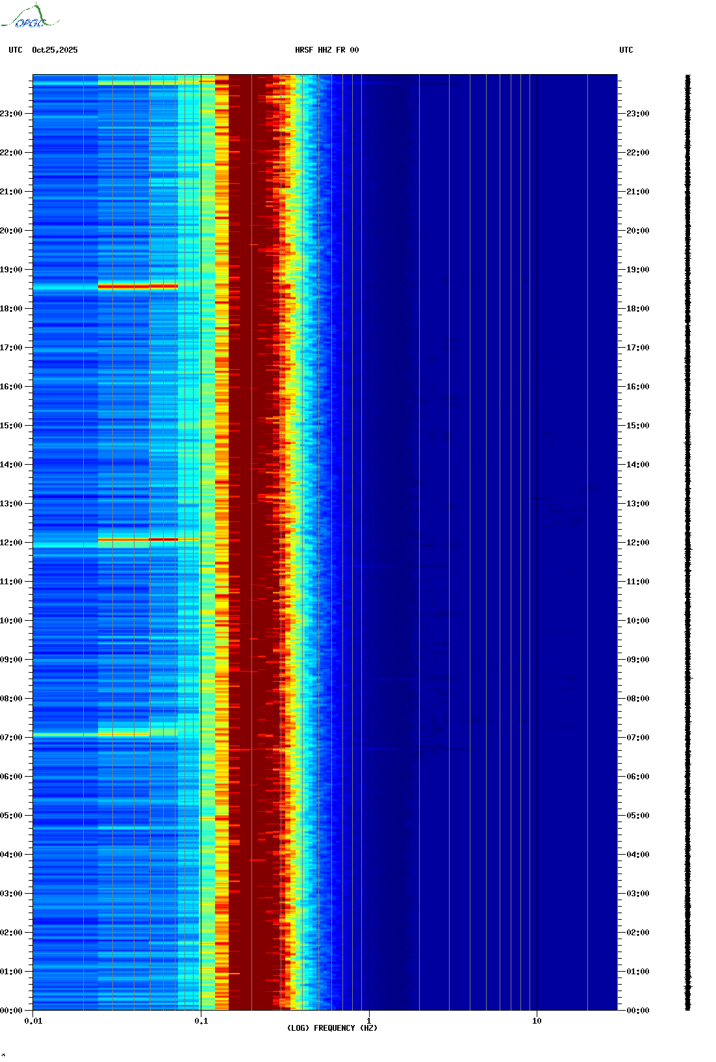This screenshot has height=1062, width=716.
Task: Click the 03:00 label on the right axis
Action: tap(638, 894)
